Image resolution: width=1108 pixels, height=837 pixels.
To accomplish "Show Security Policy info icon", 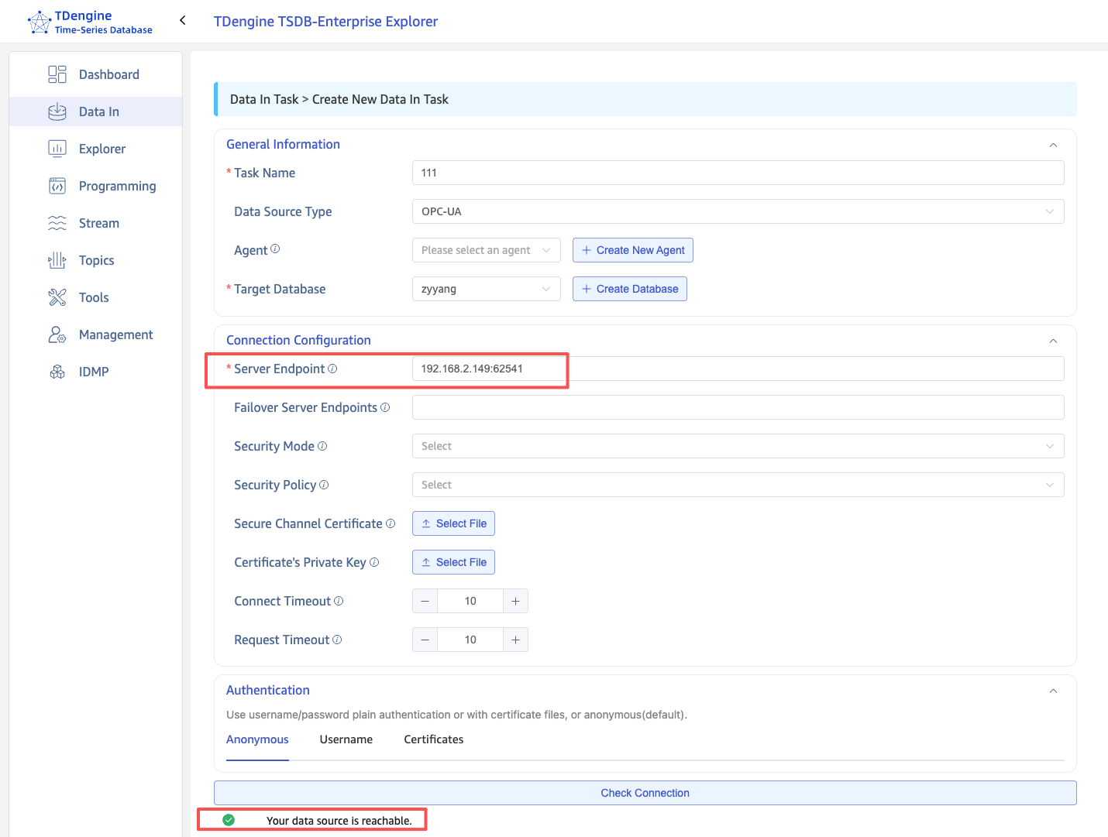I will (x=324, y=485).
